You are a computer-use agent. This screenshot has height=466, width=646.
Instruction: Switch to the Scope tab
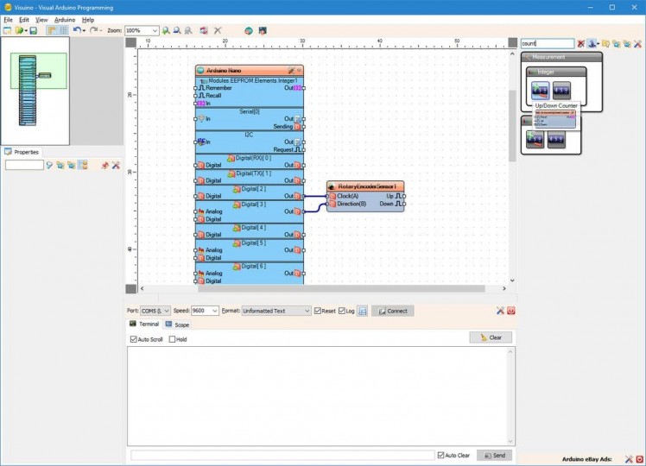(x=178, y=324)
